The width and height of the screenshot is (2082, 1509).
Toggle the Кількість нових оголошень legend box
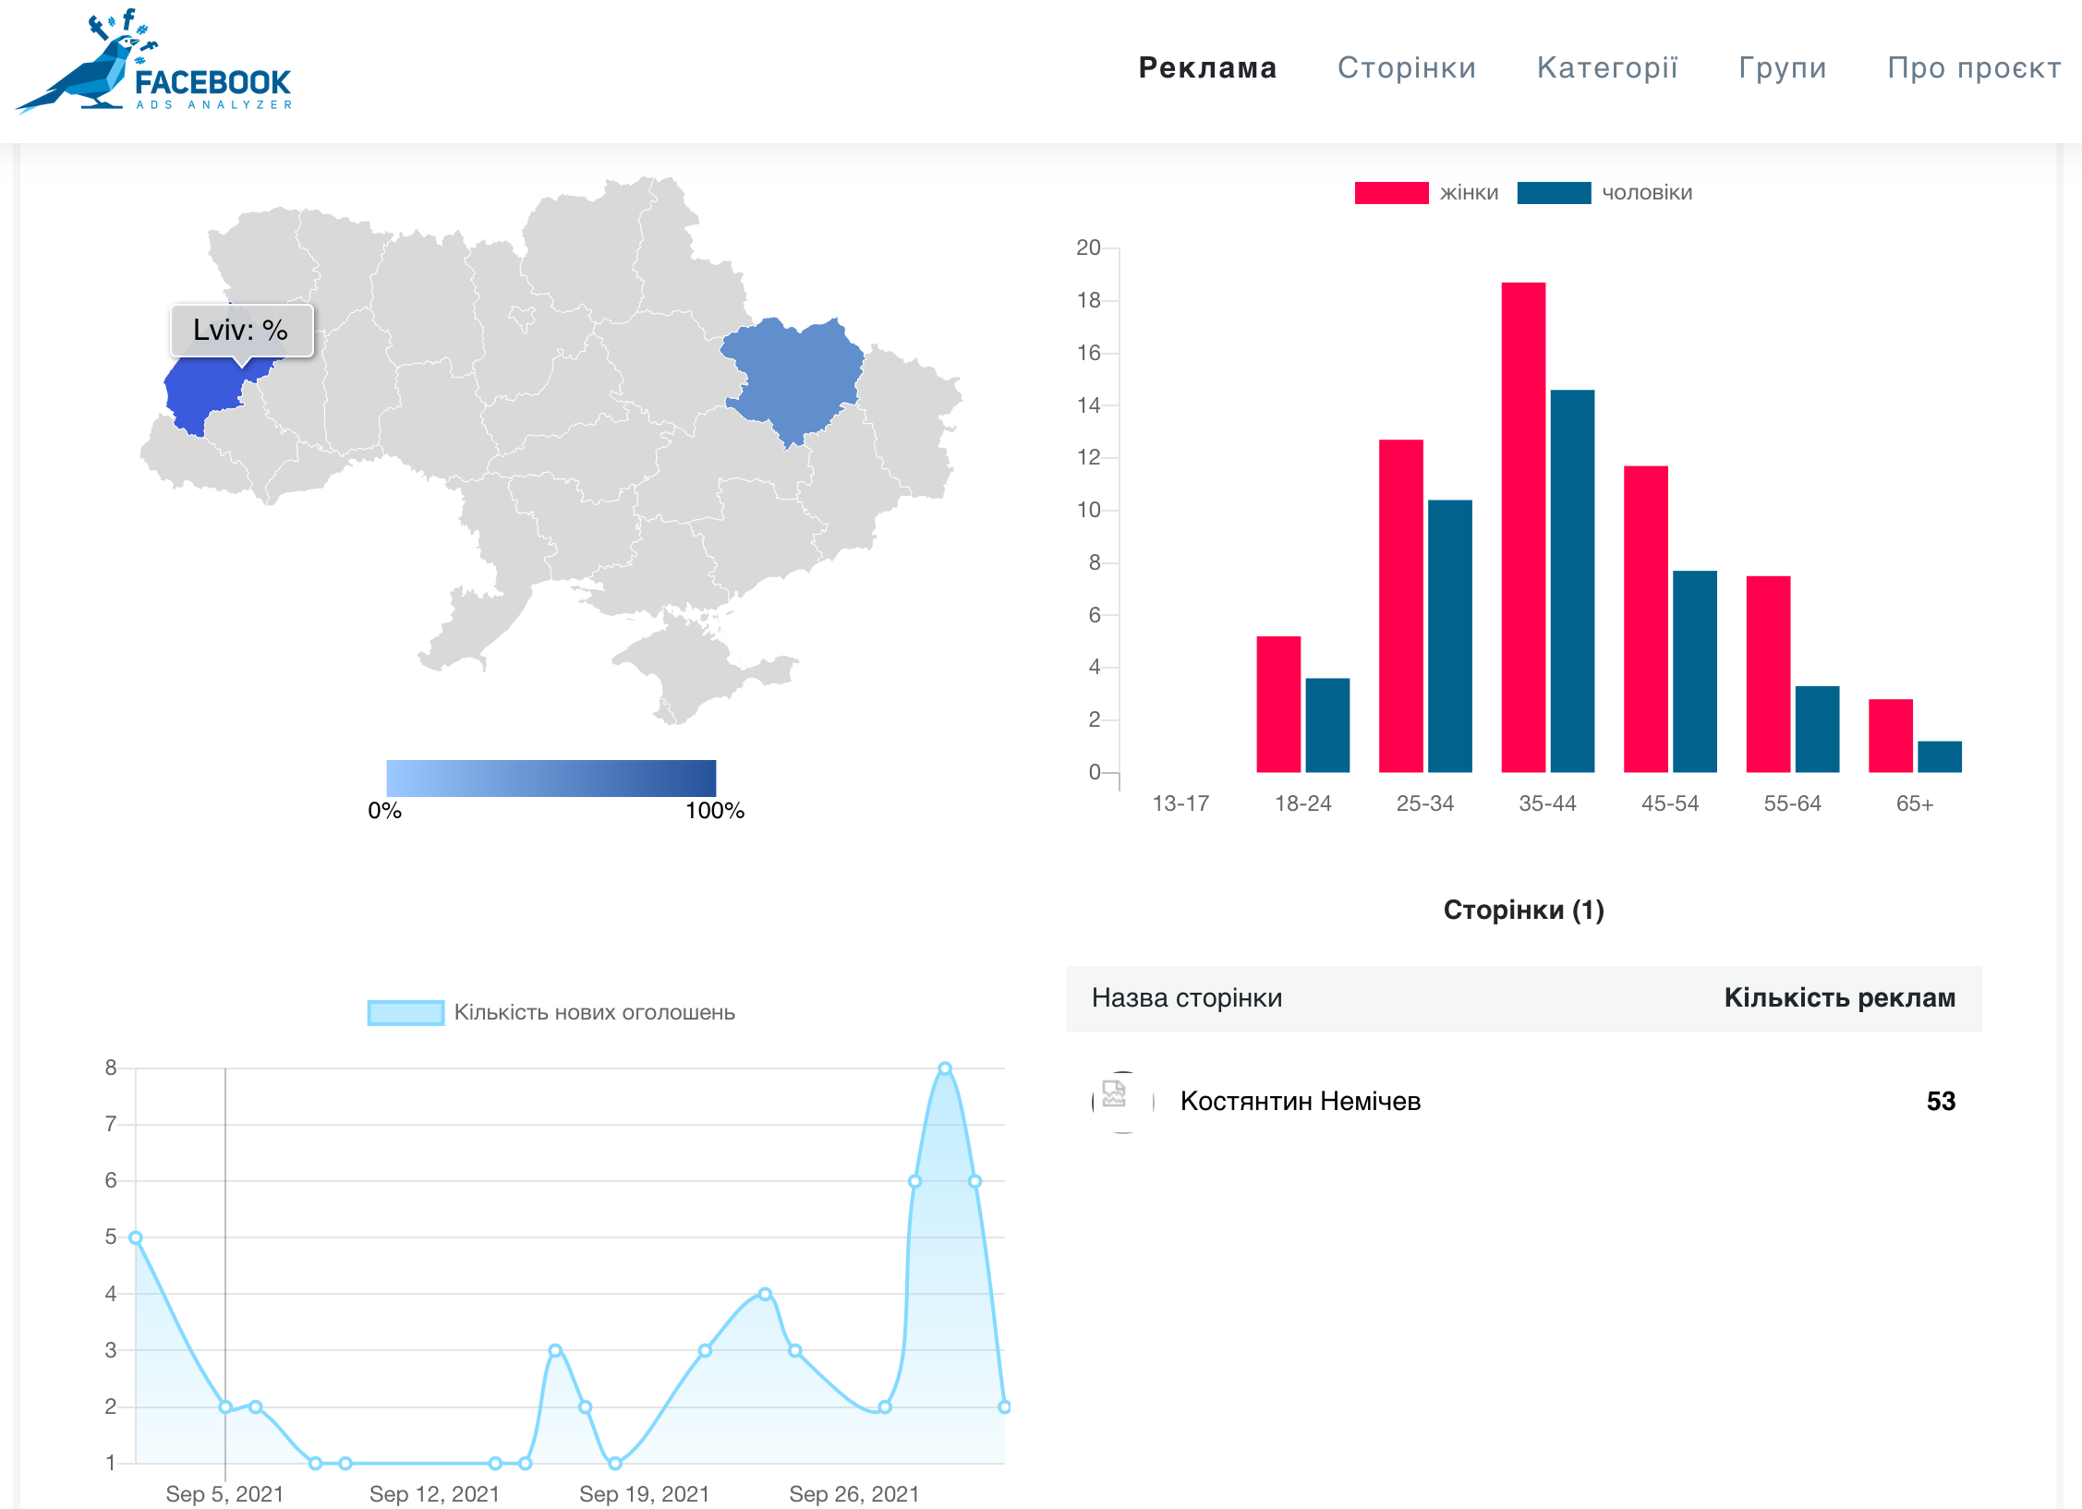[405, 1012]
